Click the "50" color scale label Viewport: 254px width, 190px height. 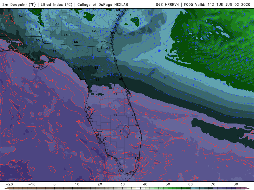pyautogui.click(x=168, y=184)
